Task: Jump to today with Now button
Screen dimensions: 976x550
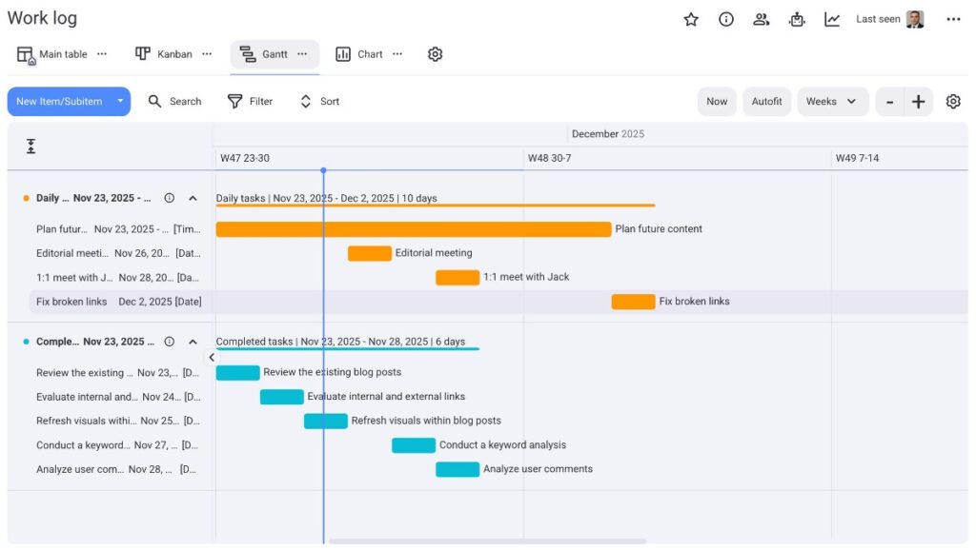Action: click(x=717, y=102)
